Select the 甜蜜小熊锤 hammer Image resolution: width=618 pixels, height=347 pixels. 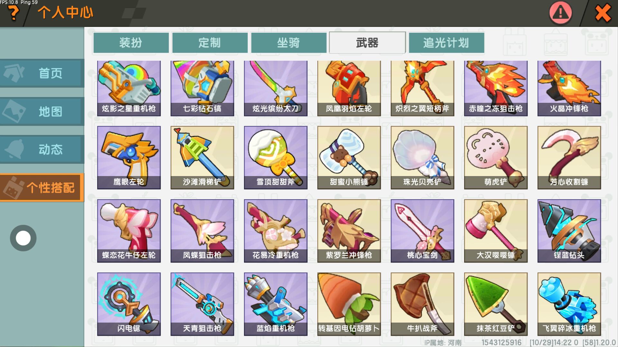coord(349,157)
